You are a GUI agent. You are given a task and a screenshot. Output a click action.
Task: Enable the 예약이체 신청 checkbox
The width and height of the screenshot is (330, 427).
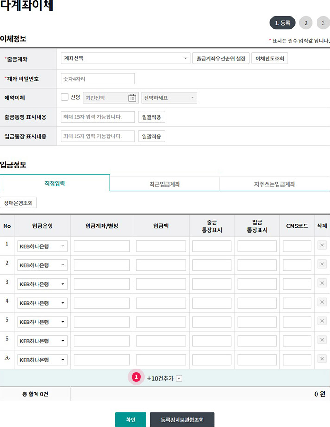click(64, 97)
